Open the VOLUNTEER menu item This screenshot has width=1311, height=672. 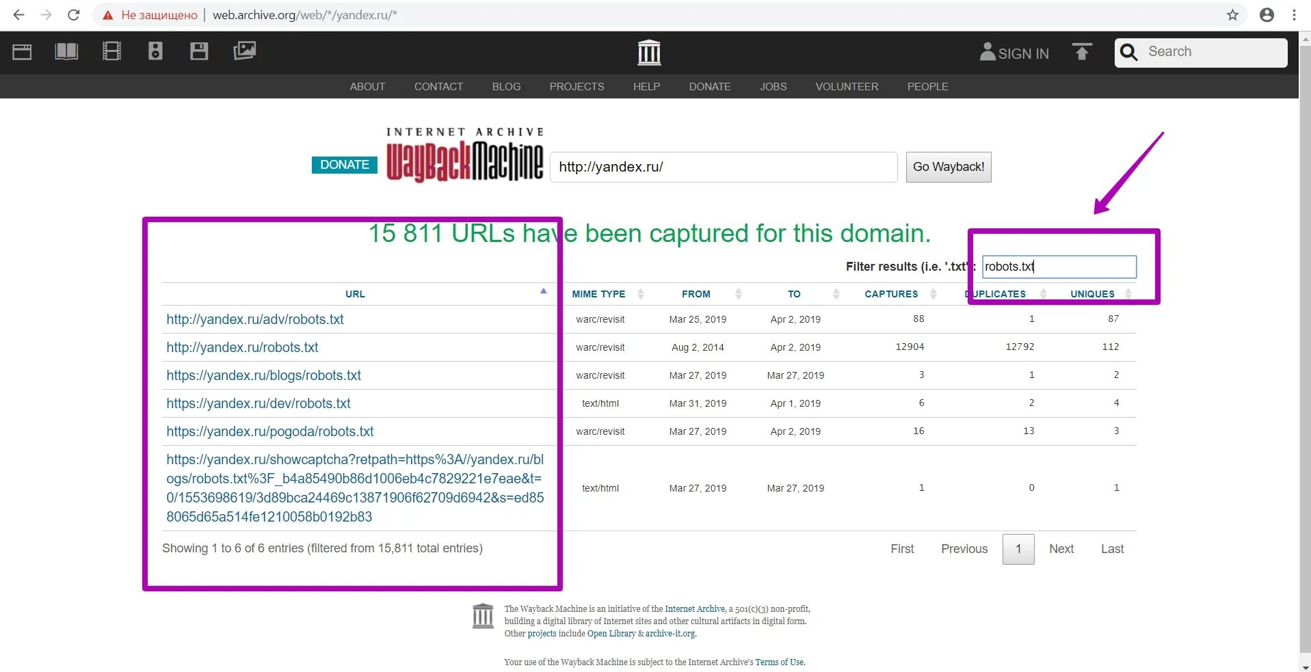coord(847,87)
